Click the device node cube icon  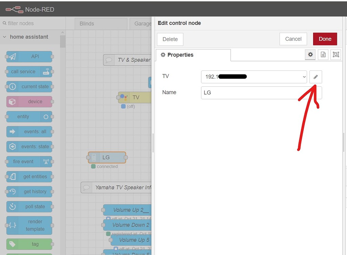tap(12, 102)
